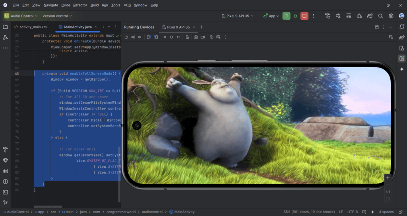Decrease emulator volume

point(140,37)
